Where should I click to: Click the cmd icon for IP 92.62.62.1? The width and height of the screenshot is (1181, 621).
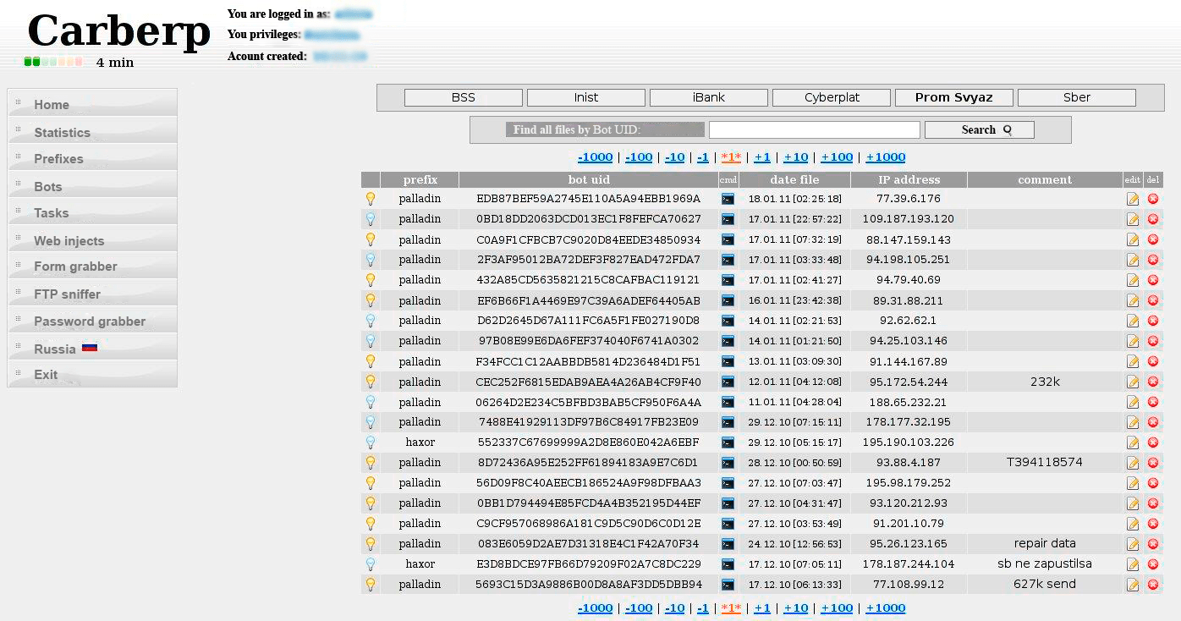coord(728,321)
